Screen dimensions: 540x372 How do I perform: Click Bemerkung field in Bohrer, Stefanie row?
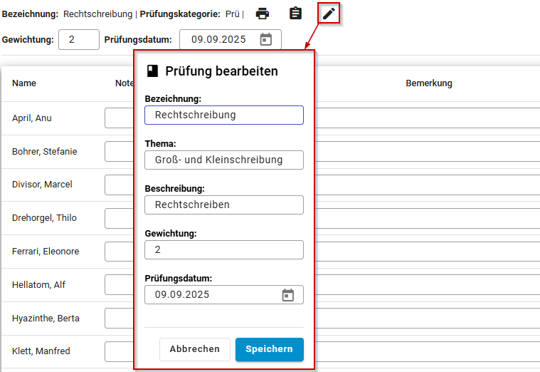428,152
